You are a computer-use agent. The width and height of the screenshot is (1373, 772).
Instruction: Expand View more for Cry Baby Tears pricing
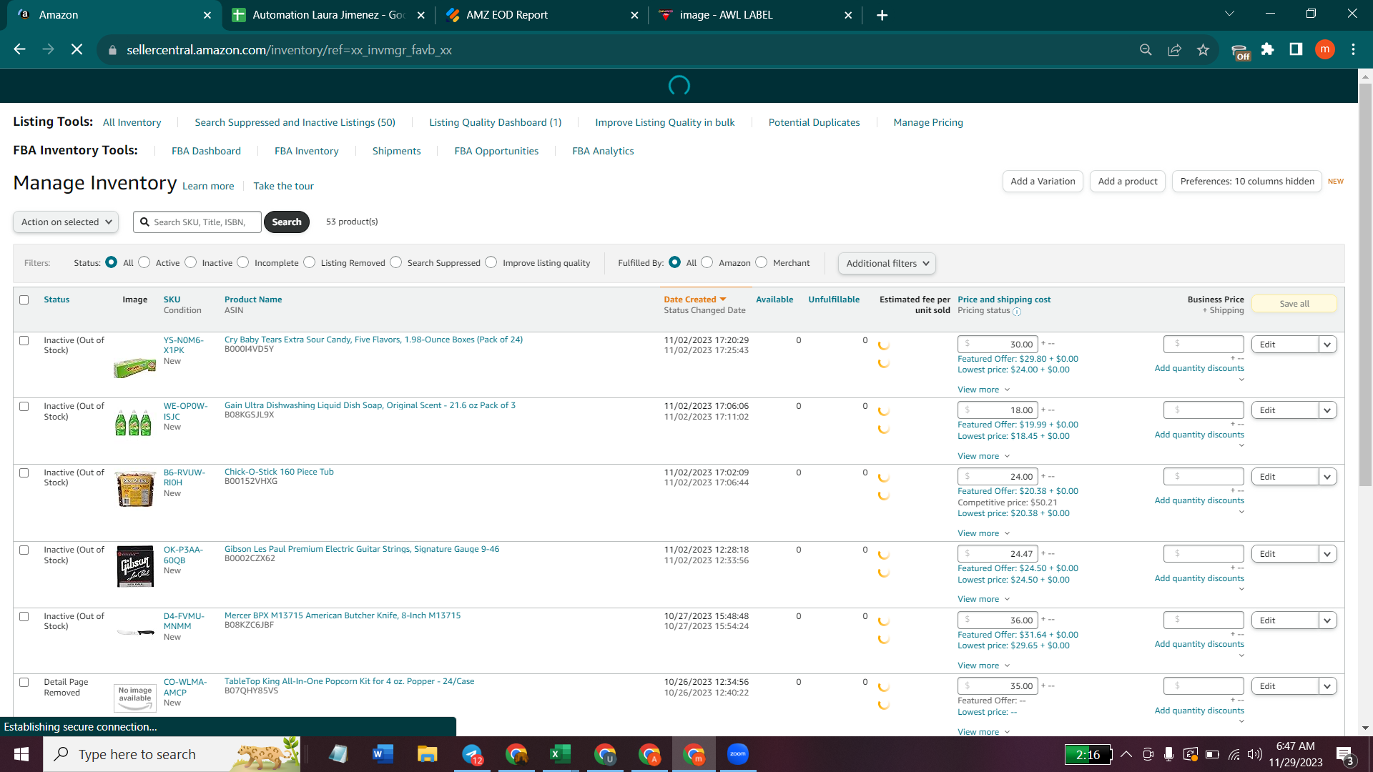pyautogui.click(x=983, y=390)
